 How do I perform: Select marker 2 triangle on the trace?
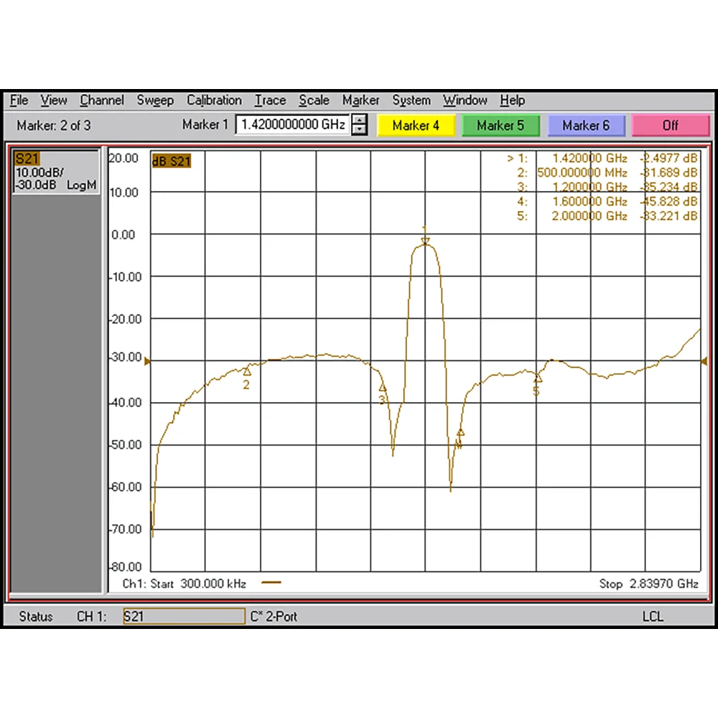point(247,371)
